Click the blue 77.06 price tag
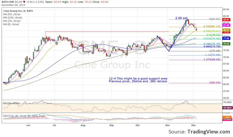Viewport: 233px width, 137px height. point(226,38)
